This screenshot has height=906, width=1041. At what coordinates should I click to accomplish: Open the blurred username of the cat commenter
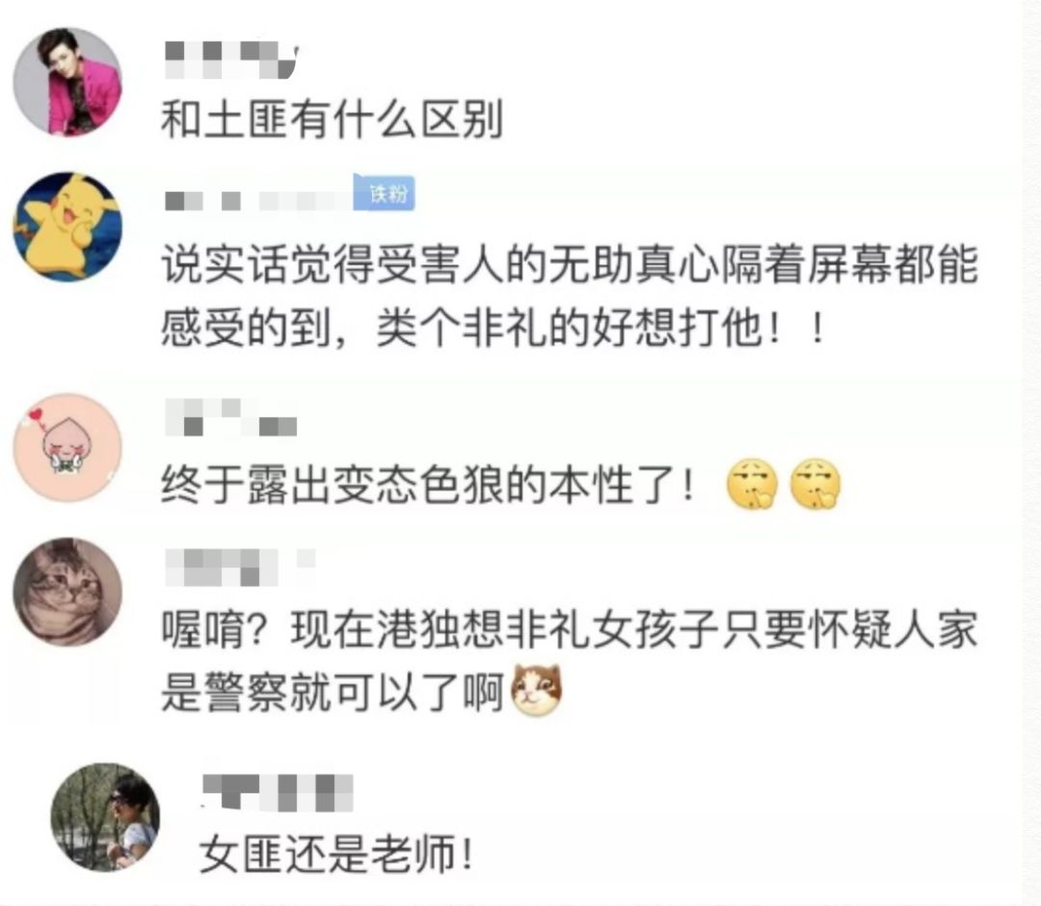tap(239, 568)
